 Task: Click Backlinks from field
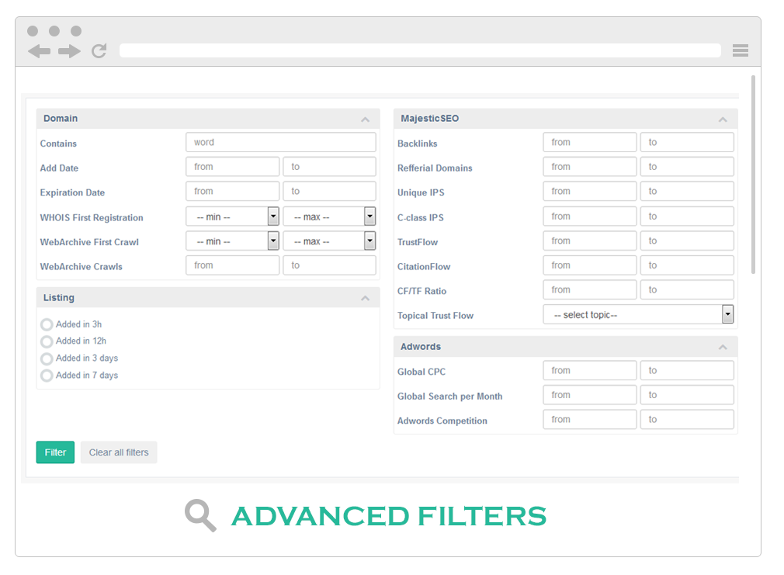[x=590, y=142]
